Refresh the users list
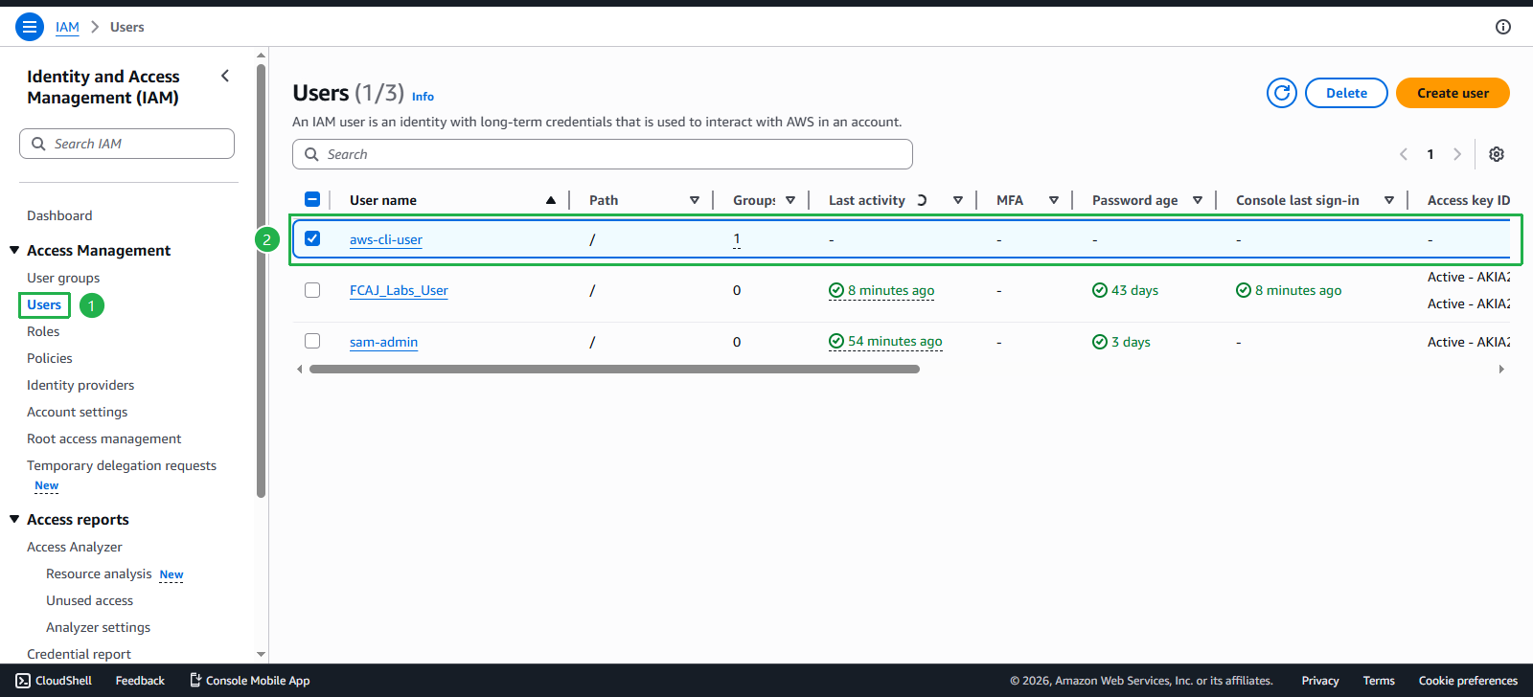1533x697 pixels. (x=1282, y=93)
